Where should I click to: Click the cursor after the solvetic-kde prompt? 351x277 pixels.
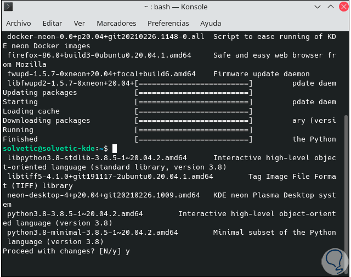tap(115, 149)
